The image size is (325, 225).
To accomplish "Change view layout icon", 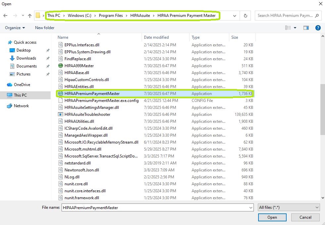I will point(288,28).
